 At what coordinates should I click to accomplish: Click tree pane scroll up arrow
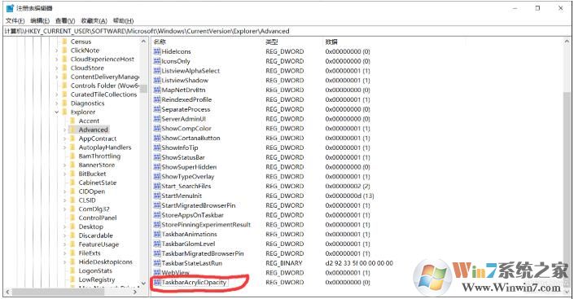tap(143, 42)
